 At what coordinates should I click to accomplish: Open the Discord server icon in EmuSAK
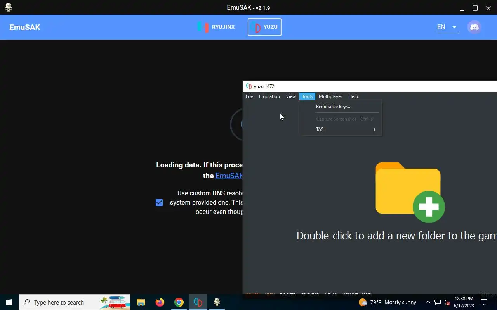tap(474, 27)
